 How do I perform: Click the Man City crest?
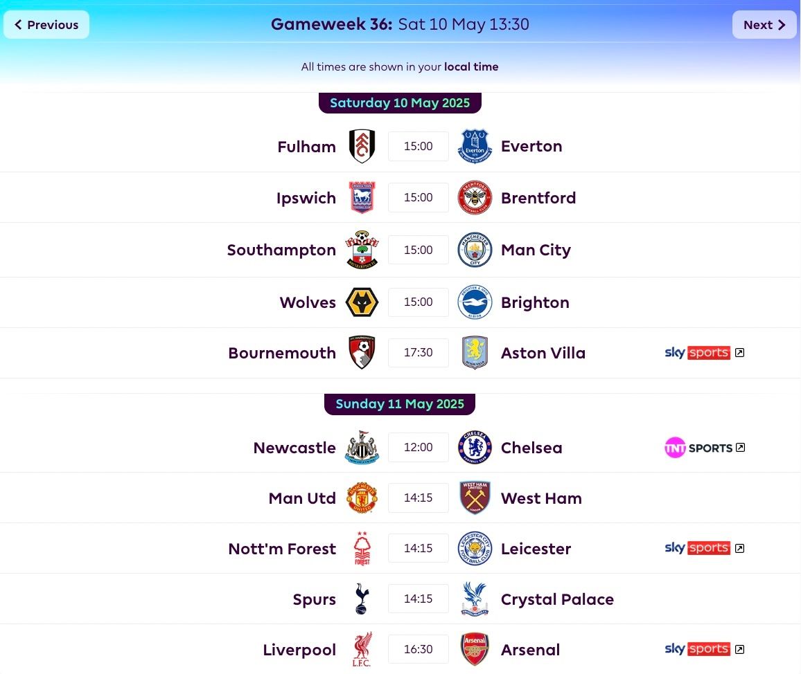pyautogui.click(x=475, y=250)
